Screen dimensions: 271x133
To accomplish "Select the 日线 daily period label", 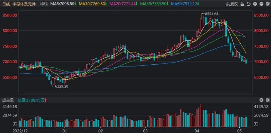I will (x=6, y=4).
